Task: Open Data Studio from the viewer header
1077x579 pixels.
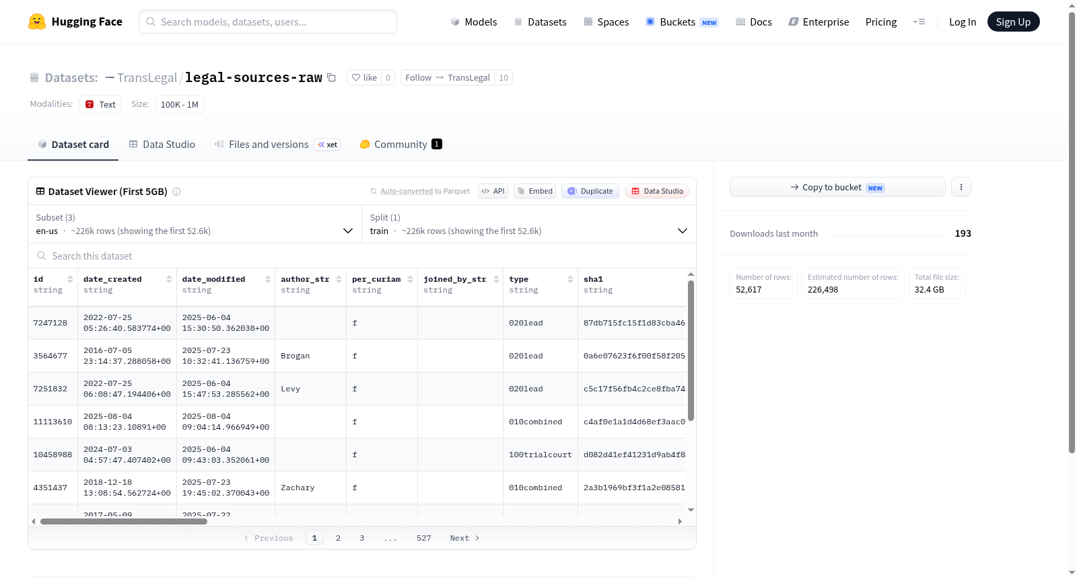Action: 657,191
